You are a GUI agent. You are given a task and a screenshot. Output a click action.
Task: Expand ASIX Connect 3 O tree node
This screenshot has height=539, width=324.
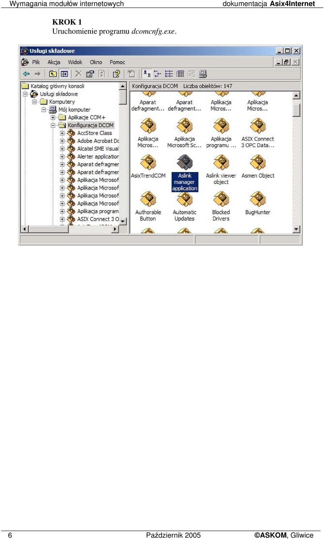coord(62,219)
